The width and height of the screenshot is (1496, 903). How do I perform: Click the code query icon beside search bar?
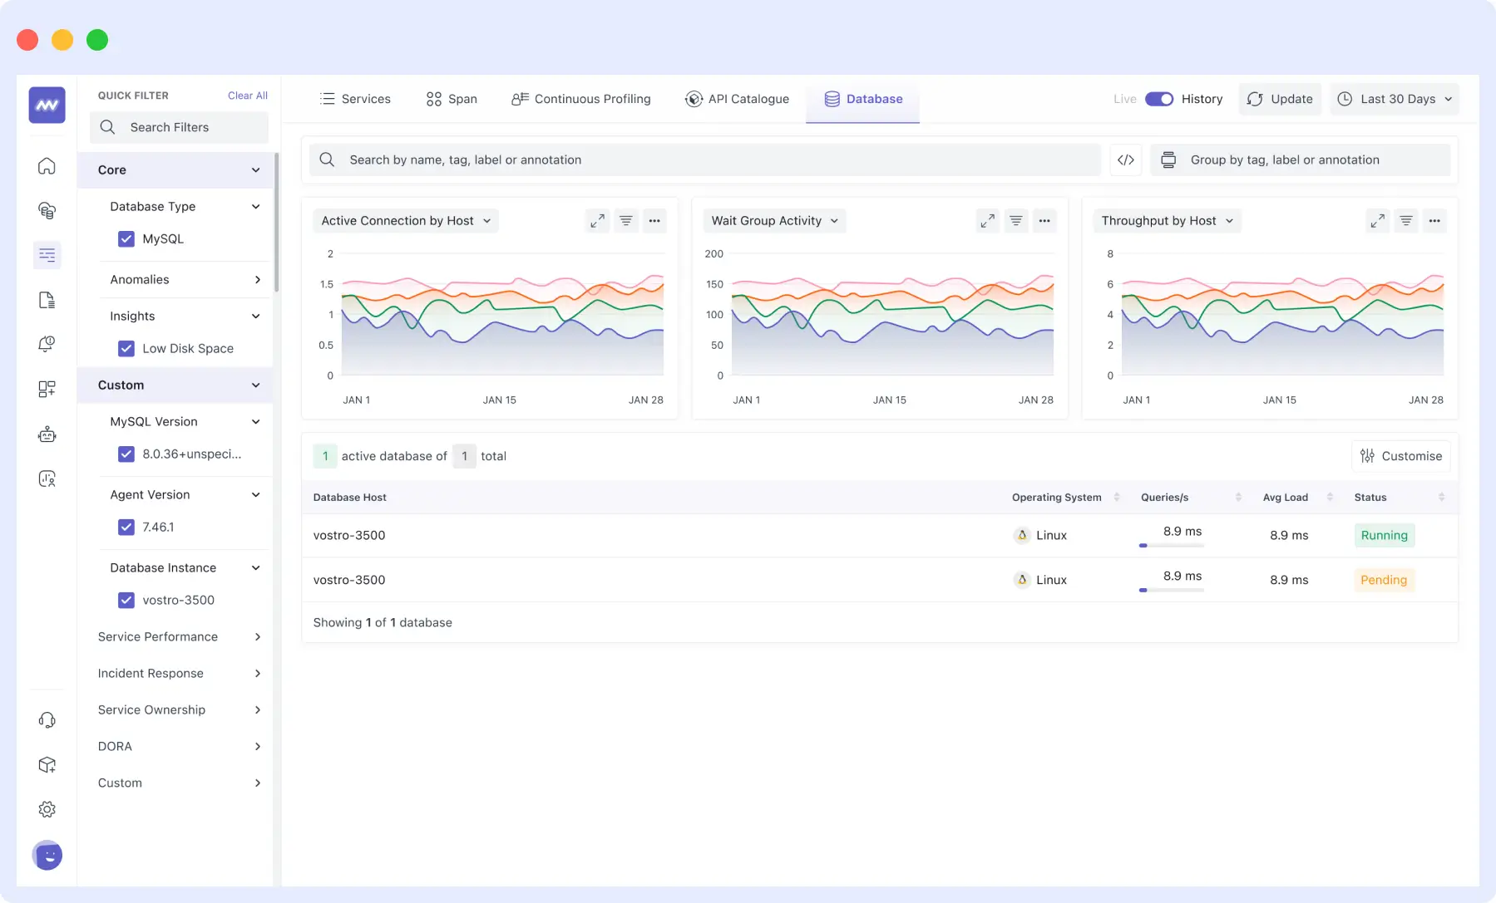1127,159
